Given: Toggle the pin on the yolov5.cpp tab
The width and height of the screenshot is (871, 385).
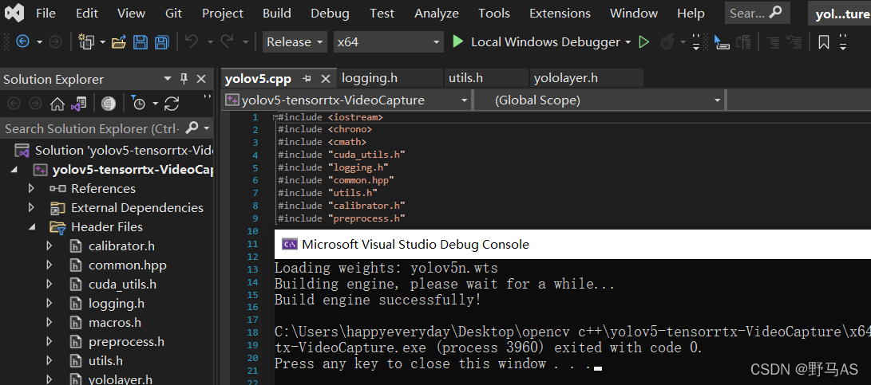Looking at the screenshot, I should pos(307,79).
